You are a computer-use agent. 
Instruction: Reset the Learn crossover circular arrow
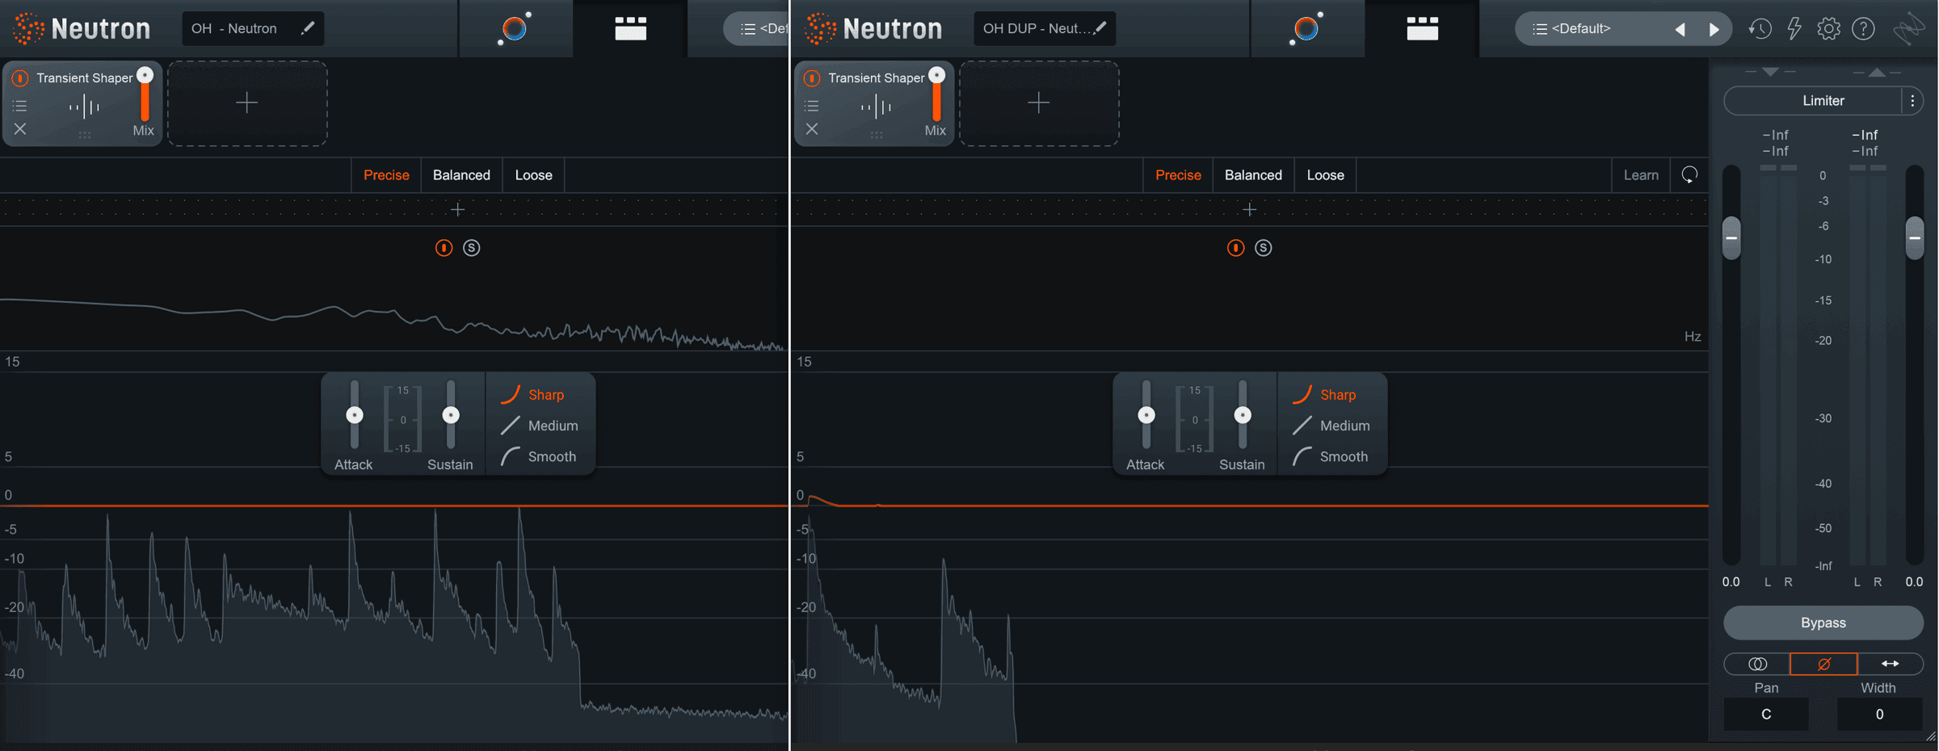pos(1689,175)
